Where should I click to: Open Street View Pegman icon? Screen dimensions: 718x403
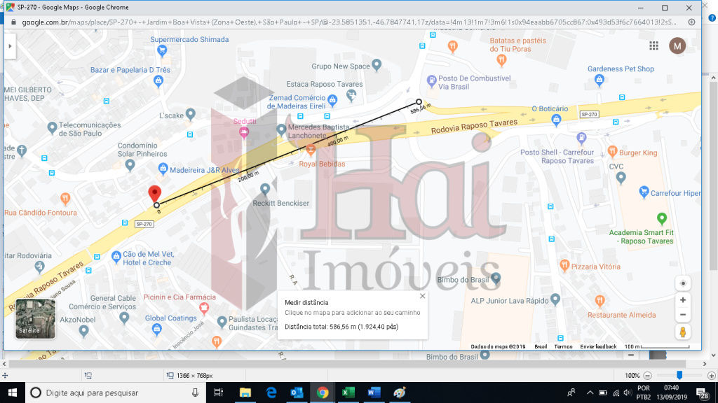pyautogui.click(x=683, y=332)
